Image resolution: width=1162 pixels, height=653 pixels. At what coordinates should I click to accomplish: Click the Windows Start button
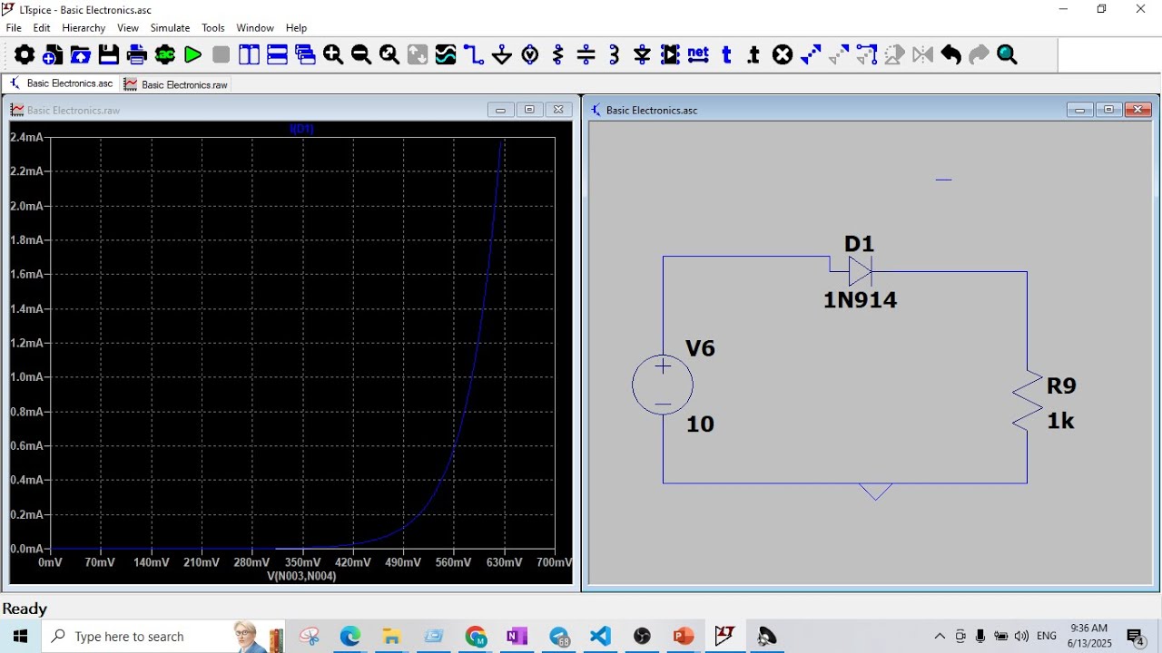[20, 637]
